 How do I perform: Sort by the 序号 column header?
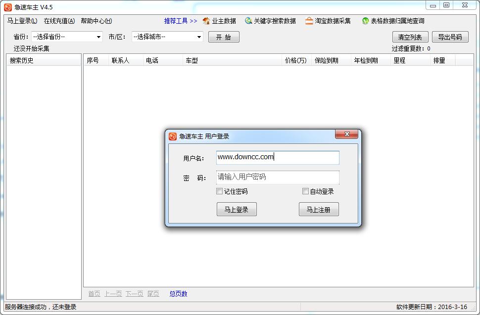96,60
